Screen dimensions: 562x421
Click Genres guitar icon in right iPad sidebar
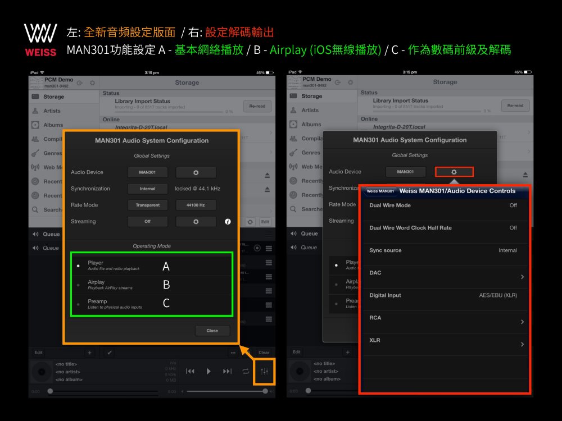[x=293, y=153]
